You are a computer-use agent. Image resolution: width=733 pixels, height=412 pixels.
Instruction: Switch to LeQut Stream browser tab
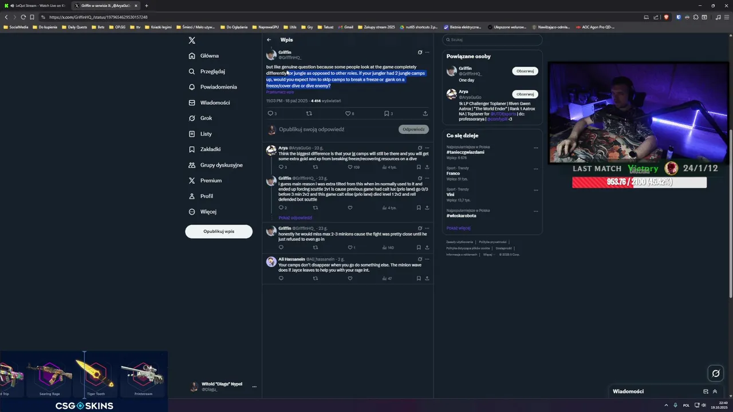[36, 6]
